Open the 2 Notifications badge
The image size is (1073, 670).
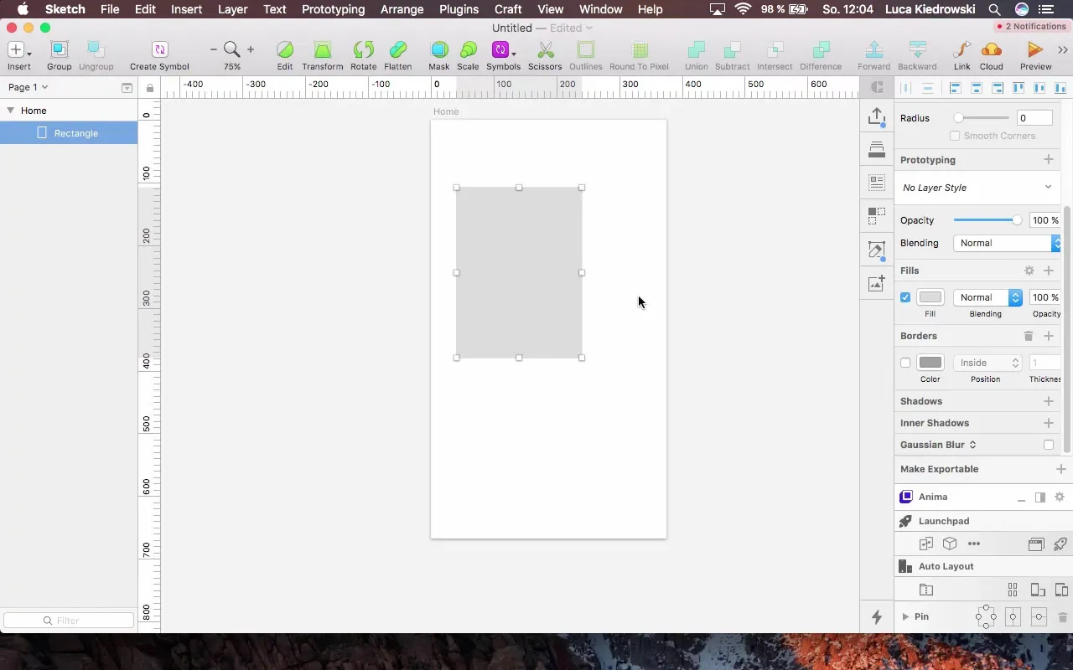point(1030,26)
